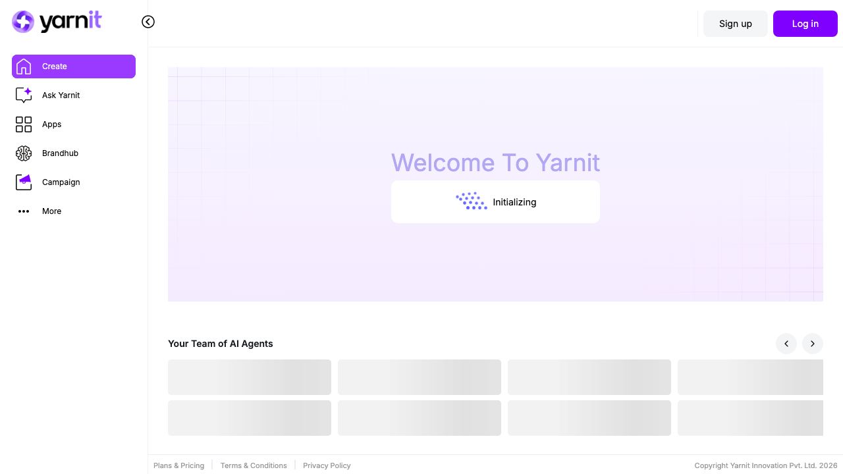Open Privacy Policy link
This screenshot has width=843, height=474.
click(327, 465)
